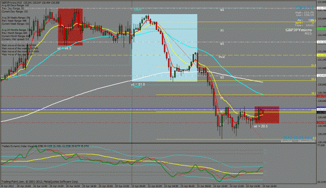Click the 20 Apr 10:00 time axis label

point(23,186)
